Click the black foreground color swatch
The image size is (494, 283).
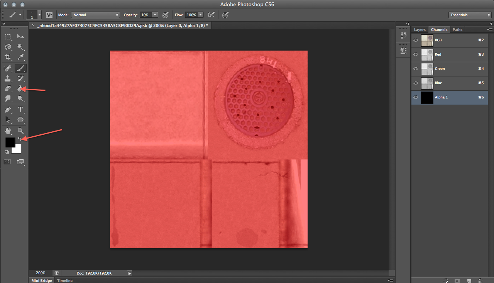click(x=10, y=142)
